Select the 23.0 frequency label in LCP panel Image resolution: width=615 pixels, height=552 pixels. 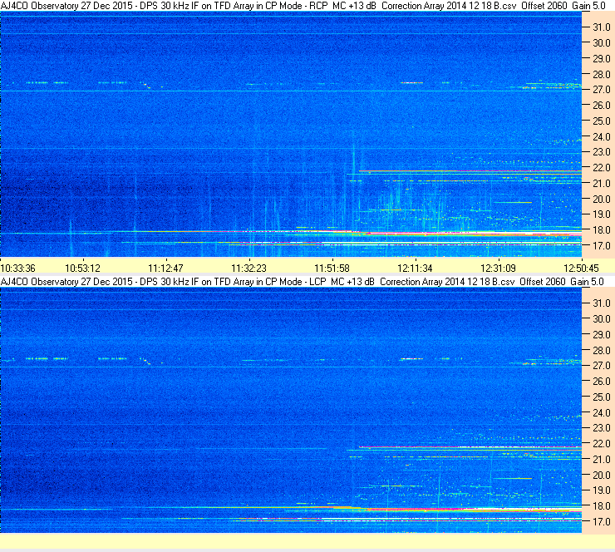point(602,428)
